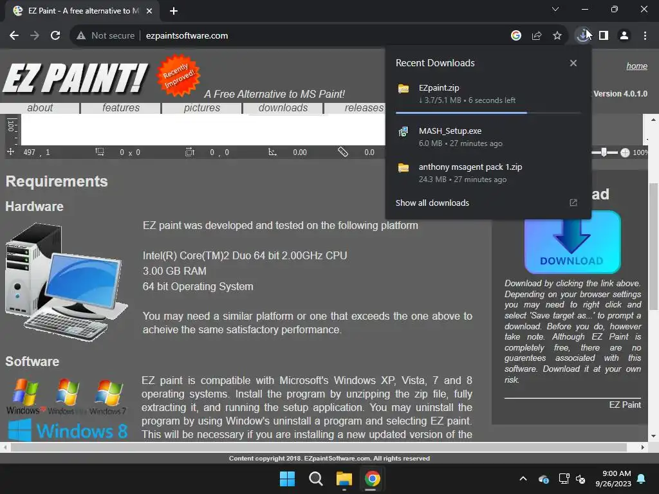Image resolution: width=659 pixels, height=494 pixels.
Task: Open Windows taskbar search
Action: coord(315,479)
